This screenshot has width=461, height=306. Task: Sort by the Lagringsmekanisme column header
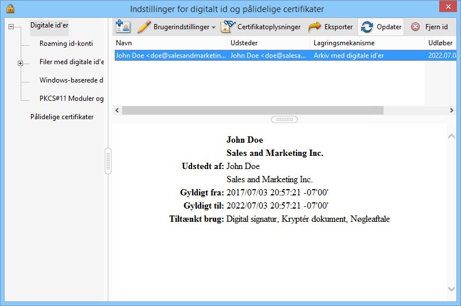pos(368,43)
